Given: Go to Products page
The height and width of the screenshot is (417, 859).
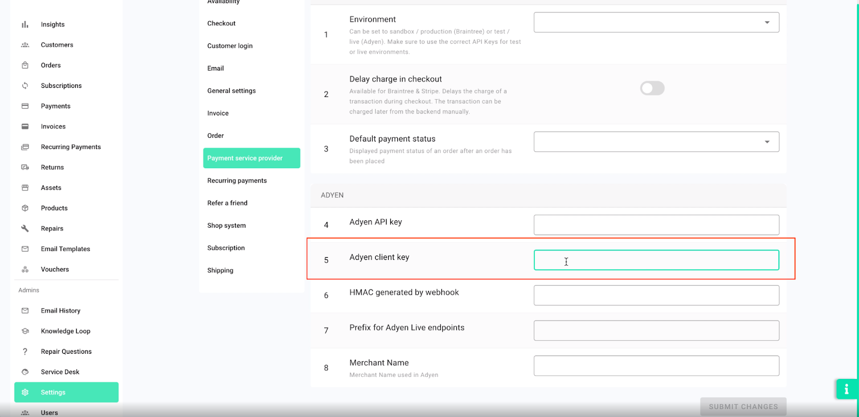Looking at the screenshot, I should click(x=54, y=208).
